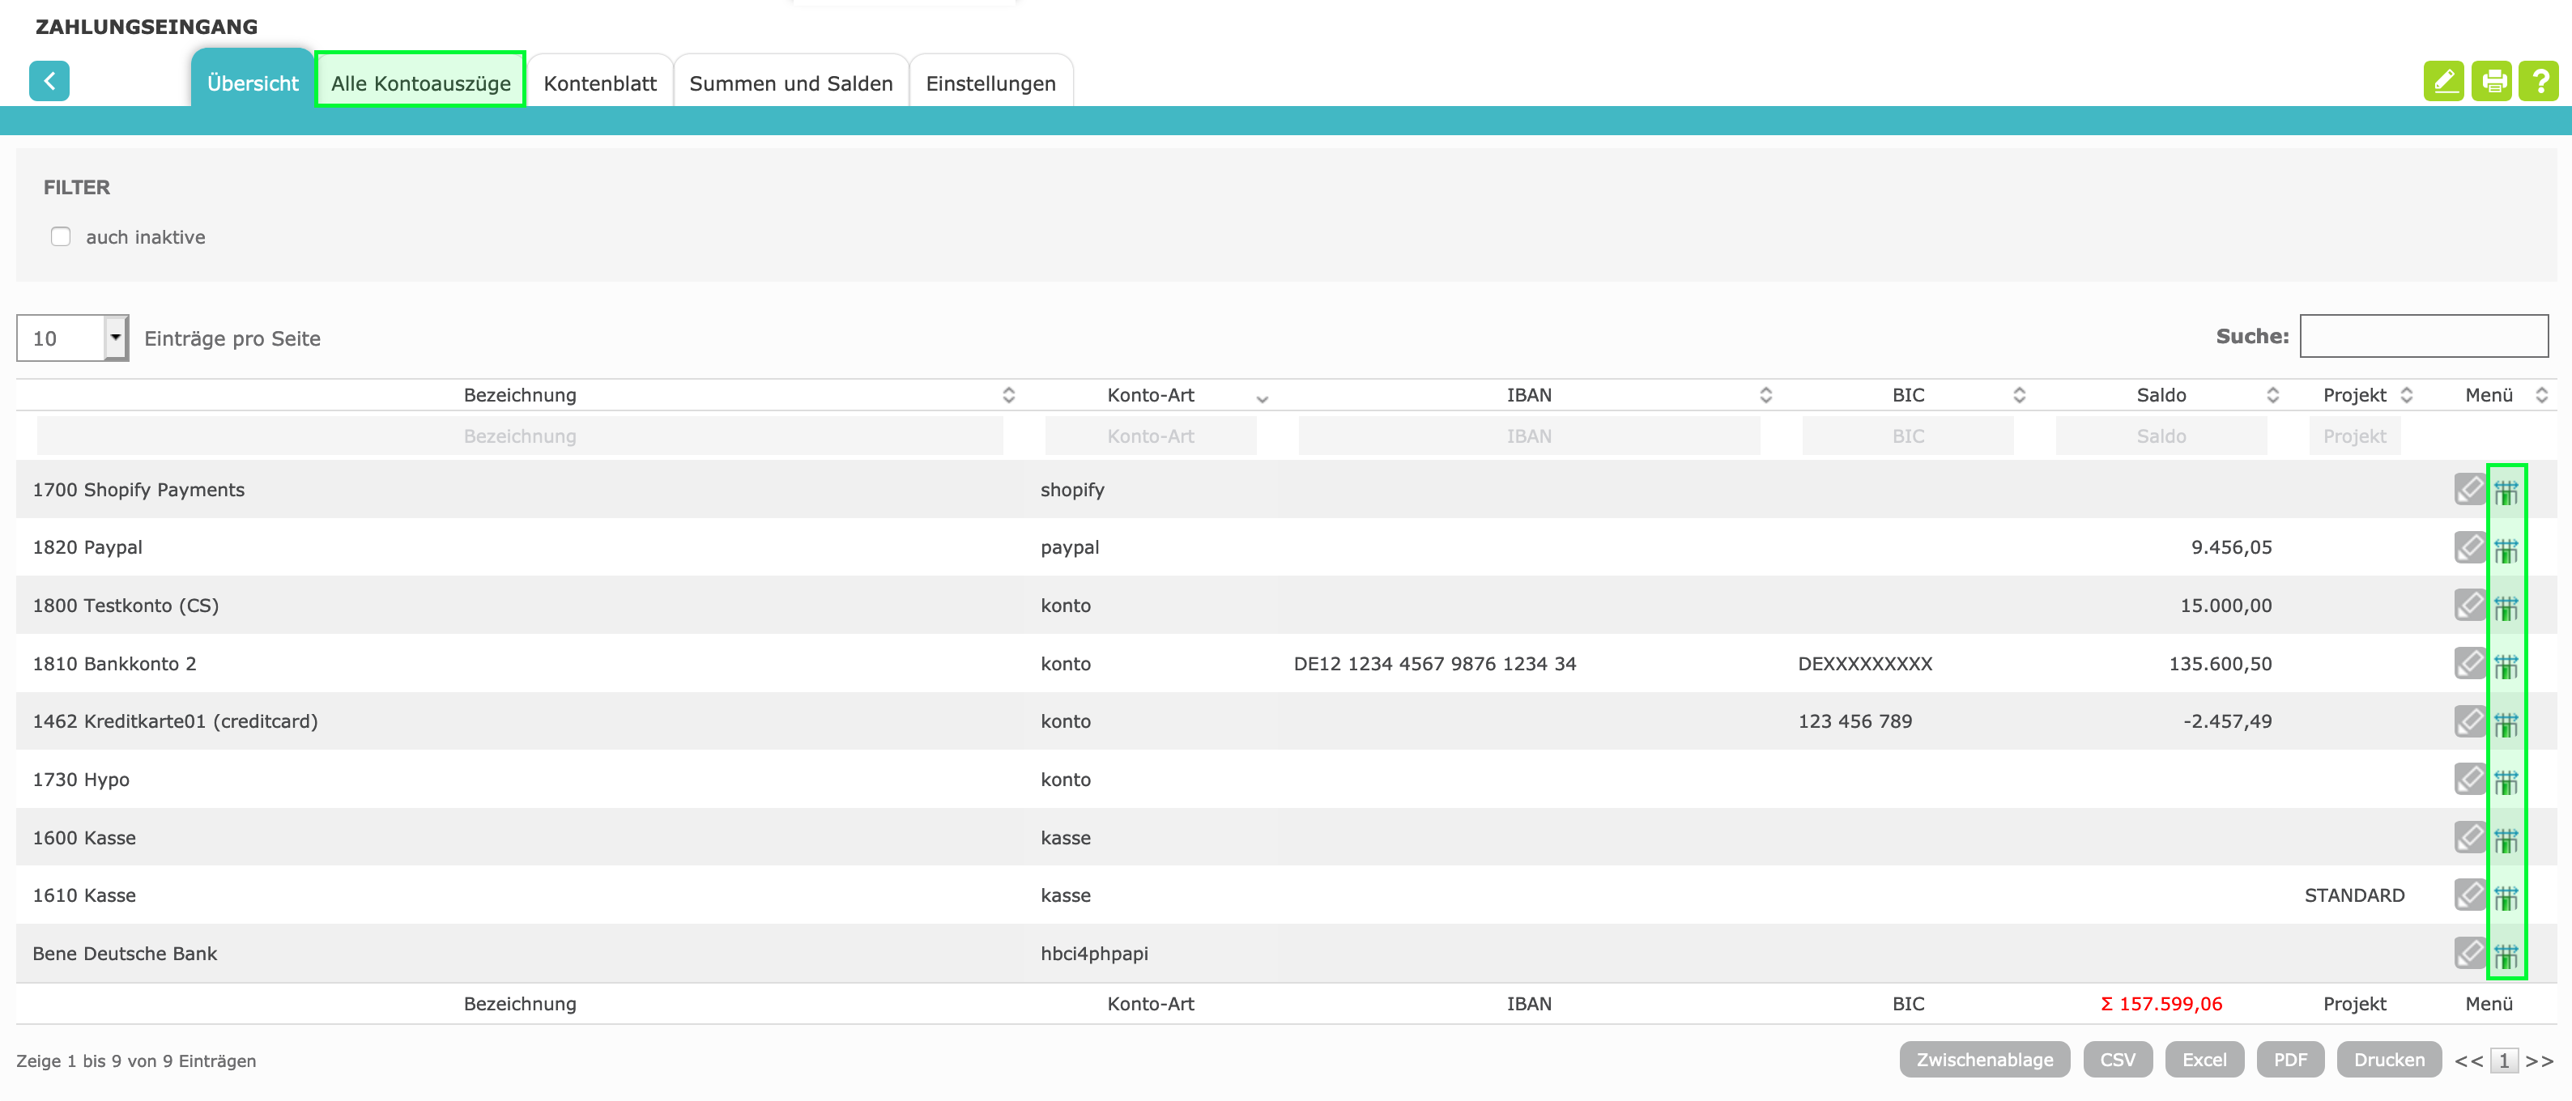Enable the 'auch inaktive' filter checkbox
2572x1101 pixels.
[61, 236]
